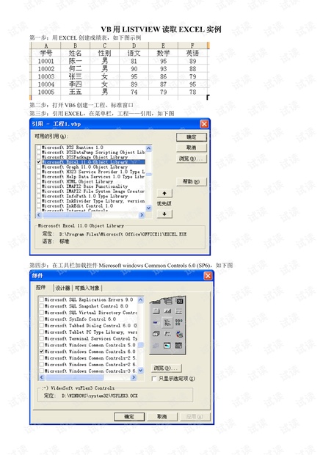
Task: Click the 学号 header cell
Action: tap(46, 53)
